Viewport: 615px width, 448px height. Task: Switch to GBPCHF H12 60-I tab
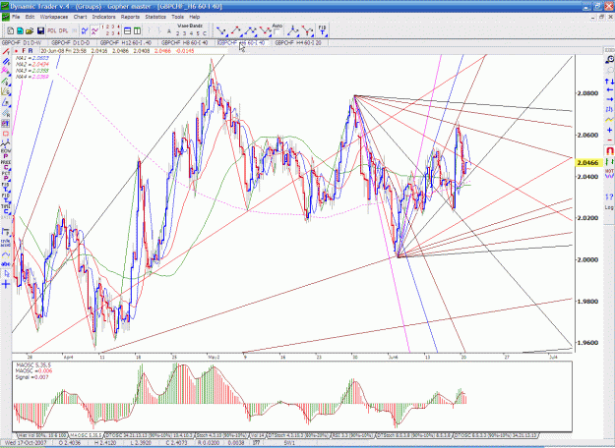126,42
